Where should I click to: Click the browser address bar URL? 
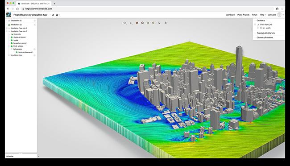39,8
